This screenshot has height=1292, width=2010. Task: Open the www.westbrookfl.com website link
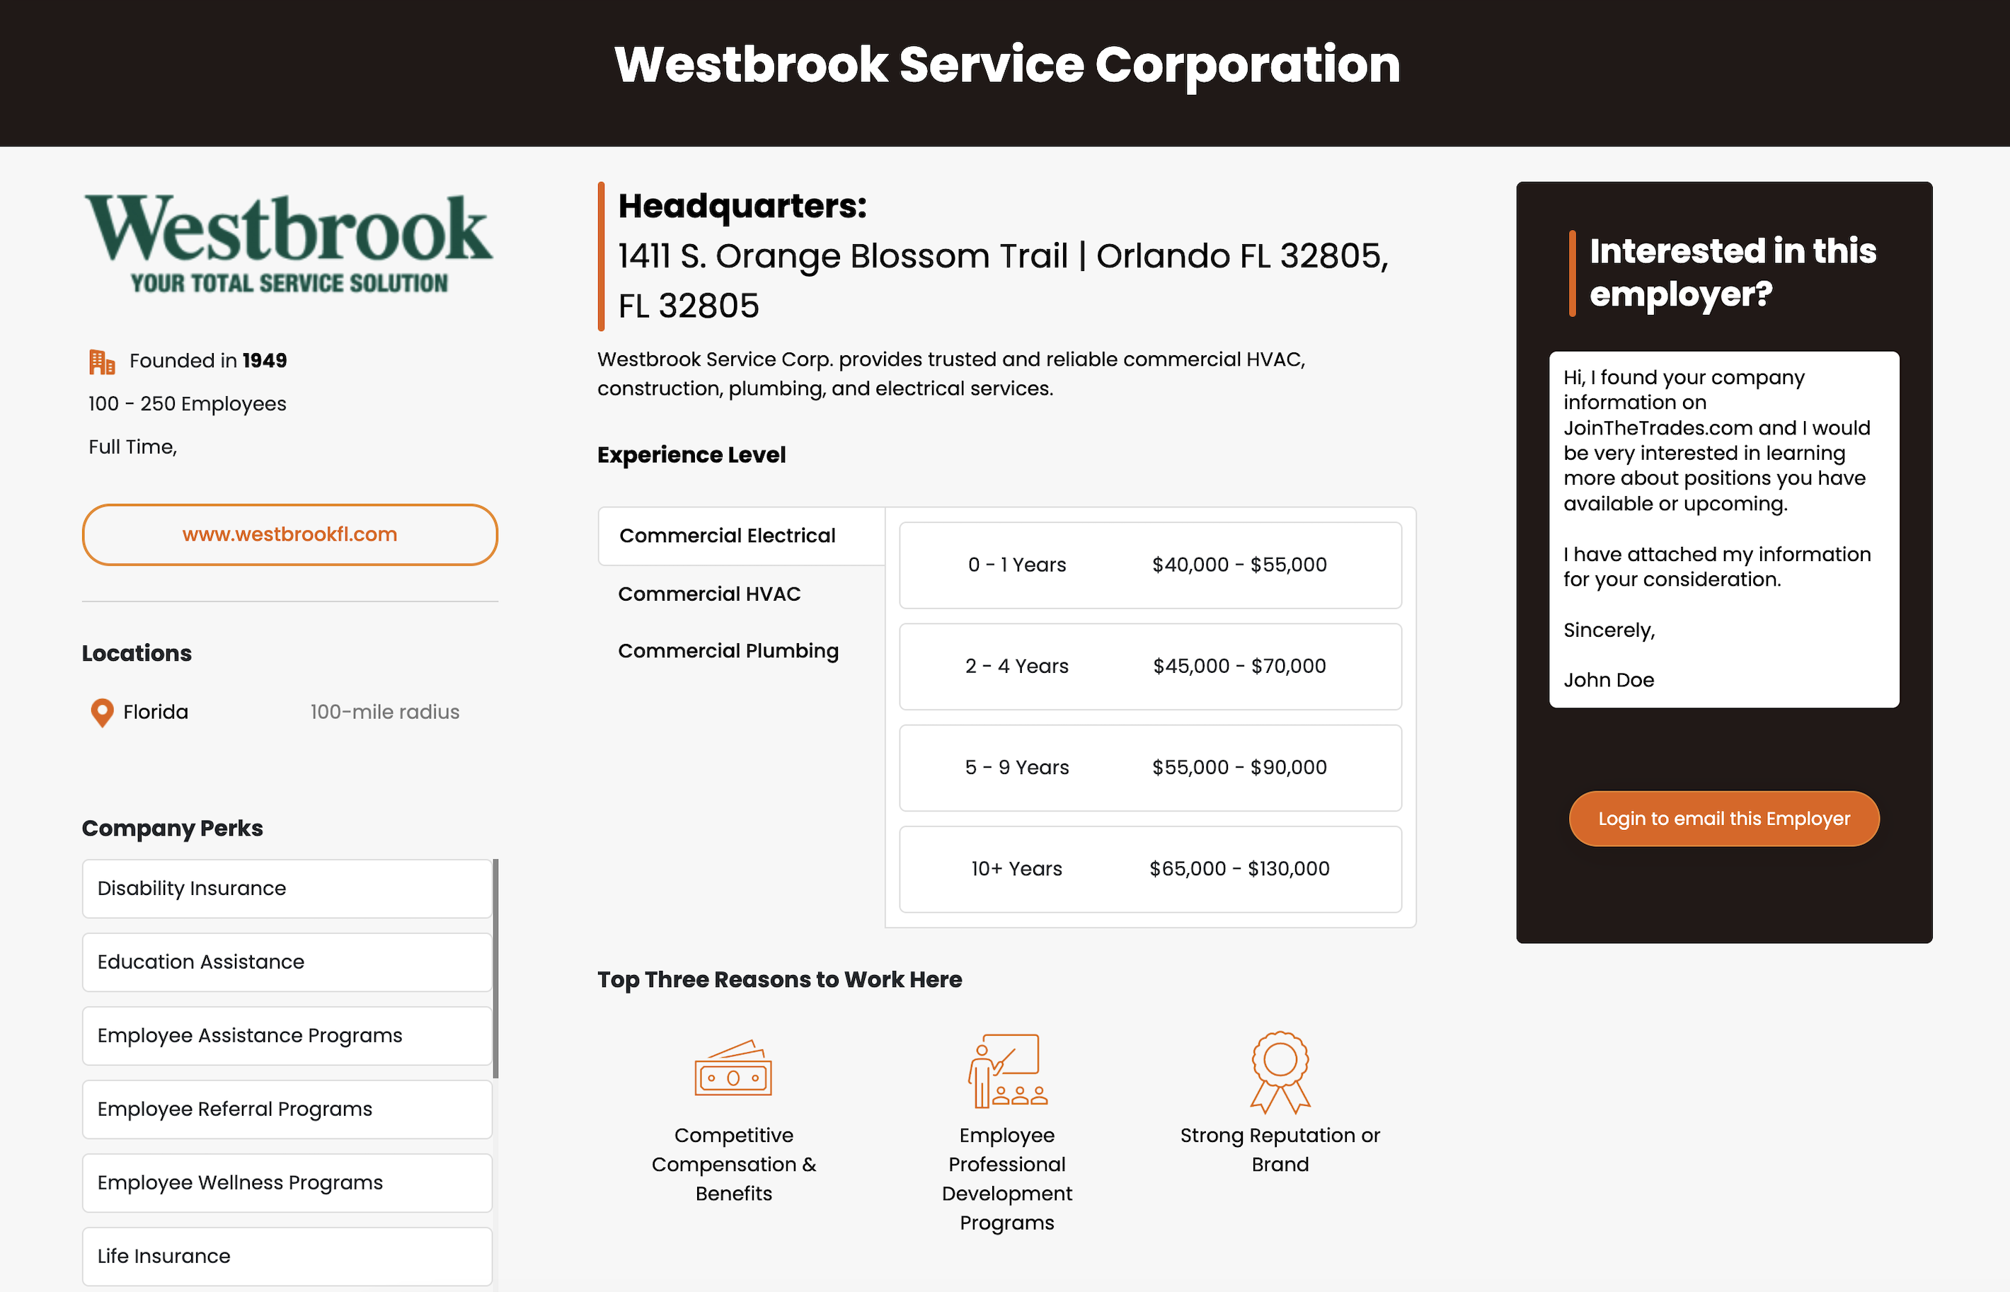pyautogui.click(x=289, y=534)
